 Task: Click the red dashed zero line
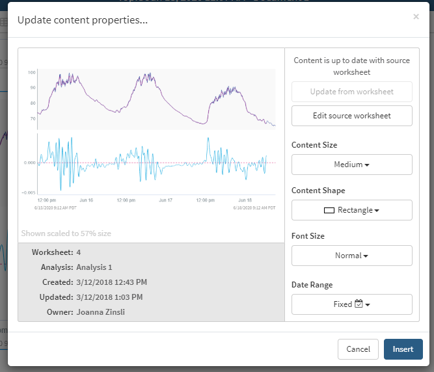pos(182,163)
